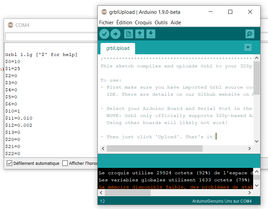Click the Upload arrow button
The image size is (268, 209).
(115, 34)
